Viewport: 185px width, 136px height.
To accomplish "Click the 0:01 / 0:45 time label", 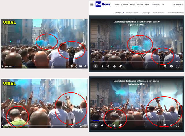I will 8,66.
